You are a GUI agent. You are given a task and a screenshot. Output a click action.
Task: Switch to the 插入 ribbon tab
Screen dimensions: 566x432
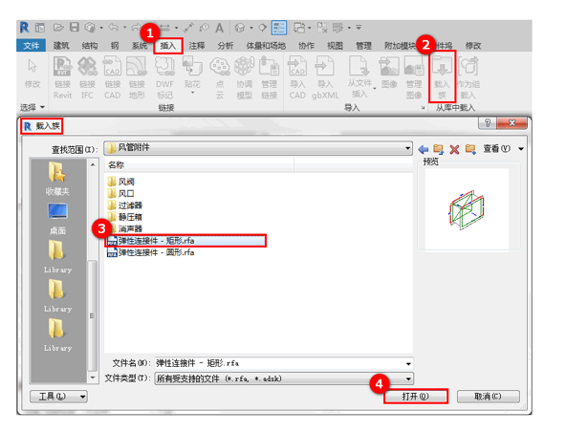(168, 46)
